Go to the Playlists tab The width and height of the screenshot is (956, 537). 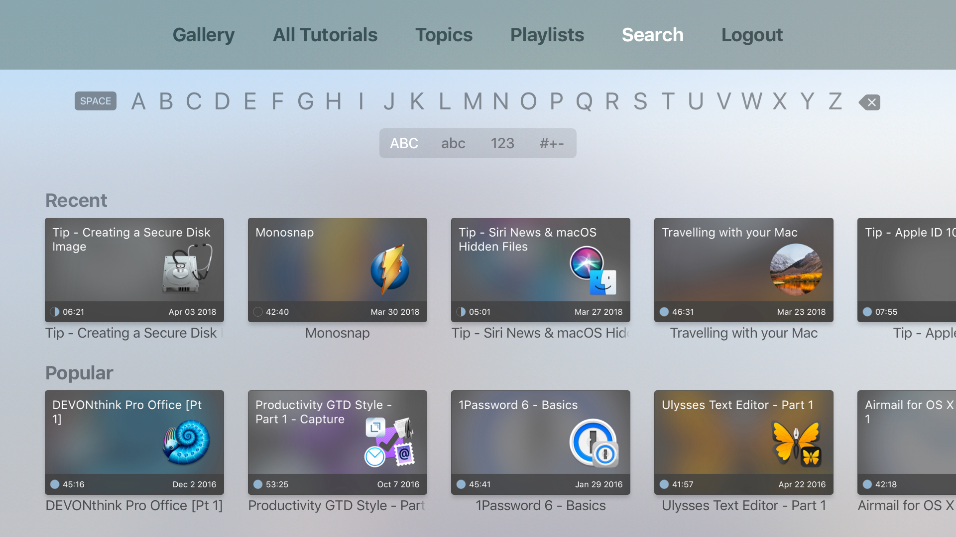click(547, 35)
